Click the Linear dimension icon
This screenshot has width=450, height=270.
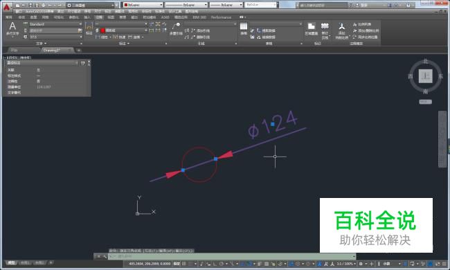click(98, 37)
